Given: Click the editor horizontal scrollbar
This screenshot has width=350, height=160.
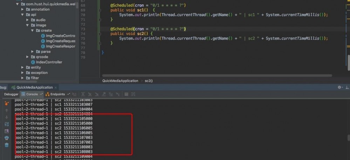Looking at the screenshot, I should point(217,76).
